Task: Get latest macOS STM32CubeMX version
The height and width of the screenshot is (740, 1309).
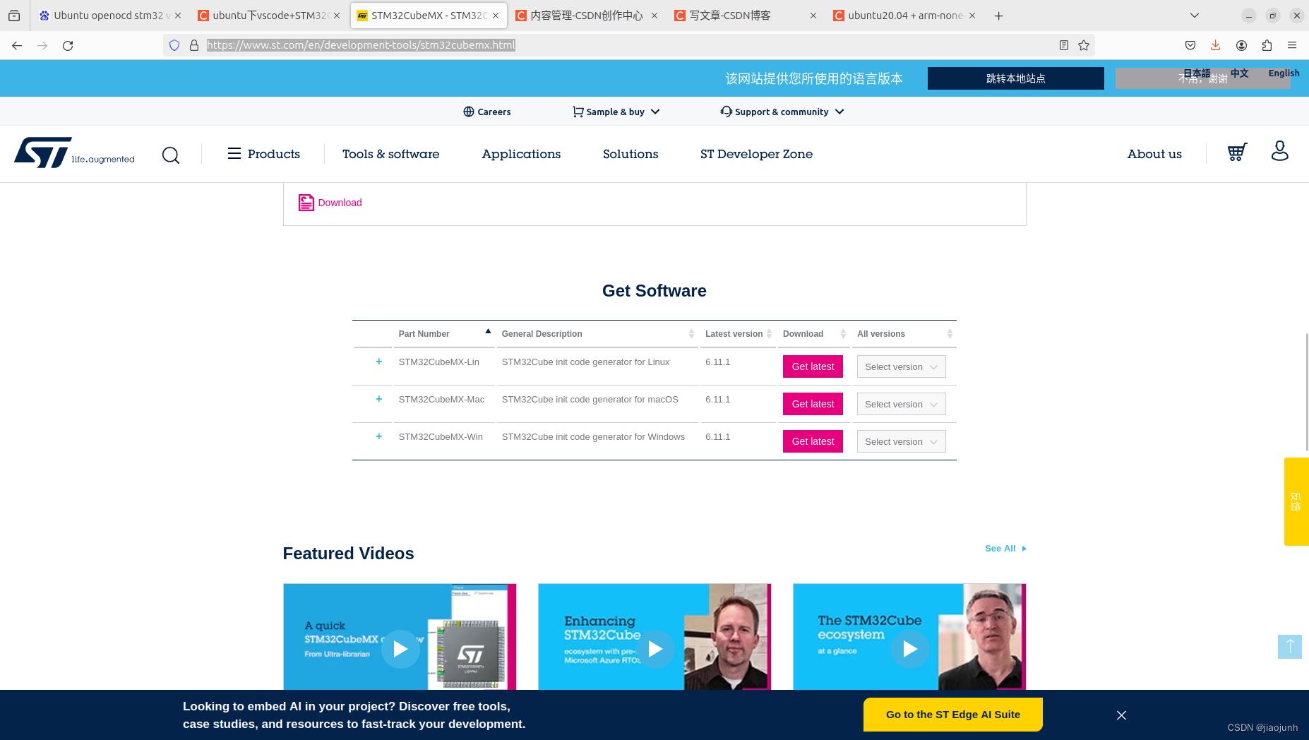Action: (x=813, y=404)
